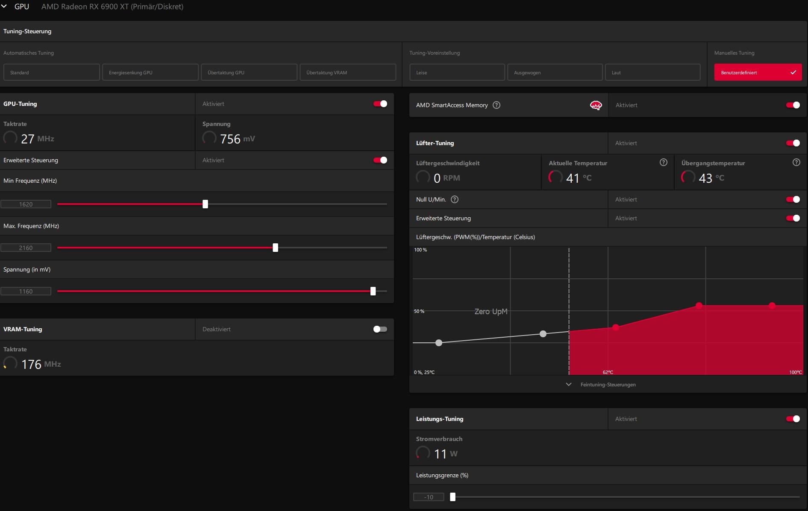Toggle the Leistungs-Tuning switch
This screenshot has height=511, width=808.
[793, 419]
